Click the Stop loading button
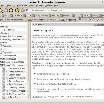 [x=23, y=10]
